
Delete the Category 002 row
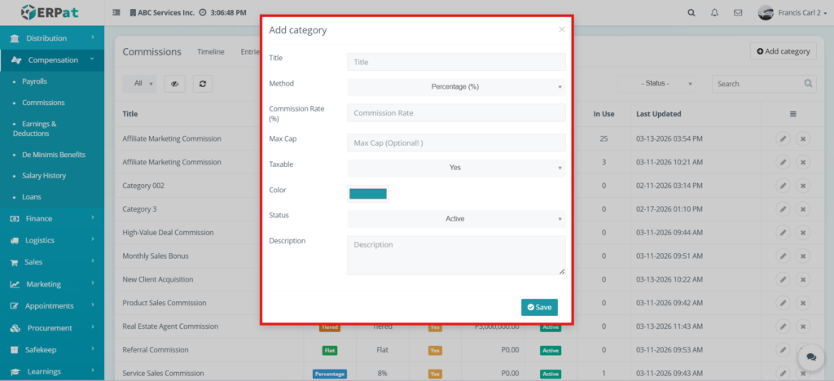tap(803, 186)
